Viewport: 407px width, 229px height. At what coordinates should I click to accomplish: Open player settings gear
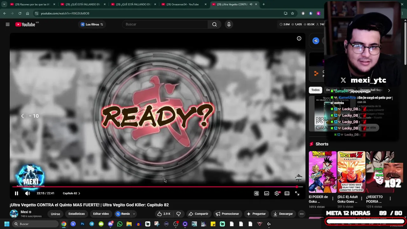277,193
